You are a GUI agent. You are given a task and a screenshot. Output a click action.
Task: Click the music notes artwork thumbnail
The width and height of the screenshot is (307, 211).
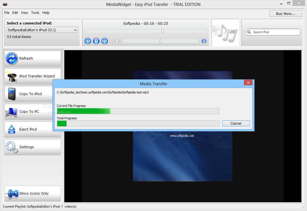click(x=225, y=33)
